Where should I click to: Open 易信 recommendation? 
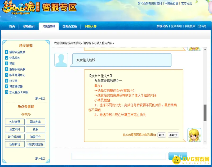[12, 64]
